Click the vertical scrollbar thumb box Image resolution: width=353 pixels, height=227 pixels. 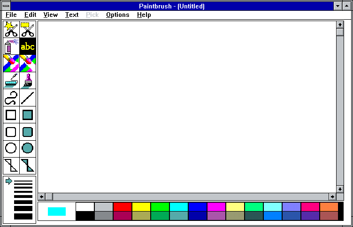(340, 32)
